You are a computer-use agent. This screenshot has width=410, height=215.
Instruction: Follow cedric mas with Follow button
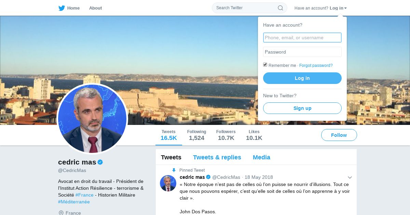(x=339, y=135)
